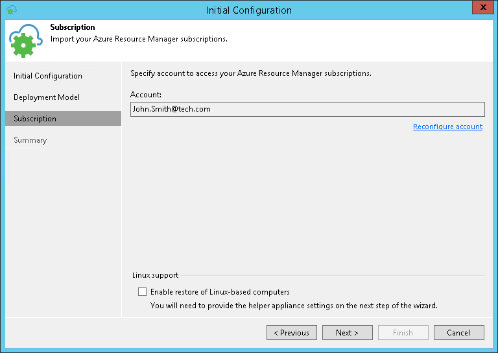Select the Deployment Model step
498x353 pixels.
[47, 97]
